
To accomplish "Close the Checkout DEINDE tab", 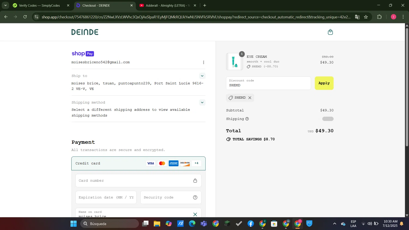I will (x=131, y=5).
